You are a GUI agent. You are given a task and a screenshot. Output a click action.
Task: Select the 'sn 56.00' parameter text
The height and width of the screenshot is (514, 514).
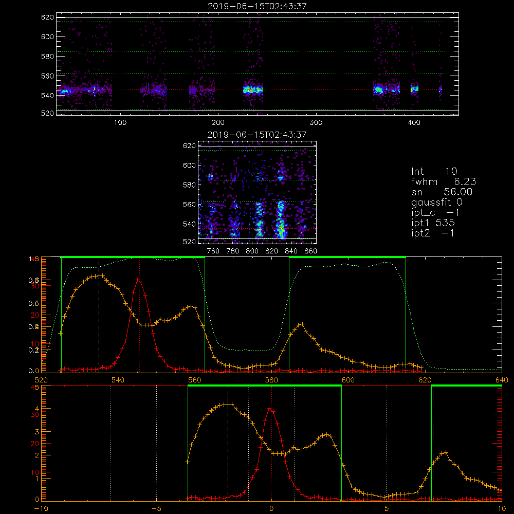tap(442, 192)
